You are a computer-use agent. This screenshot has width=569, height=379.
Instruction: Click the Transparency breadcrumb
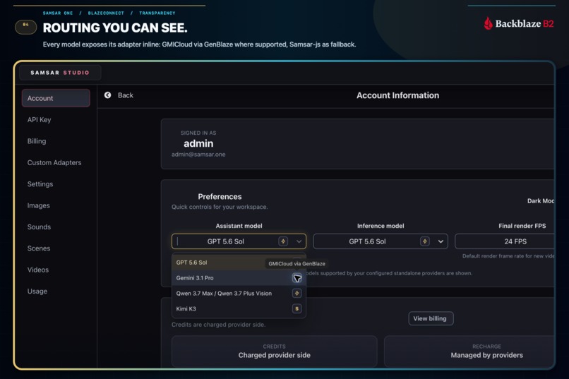tap(157, 13)
